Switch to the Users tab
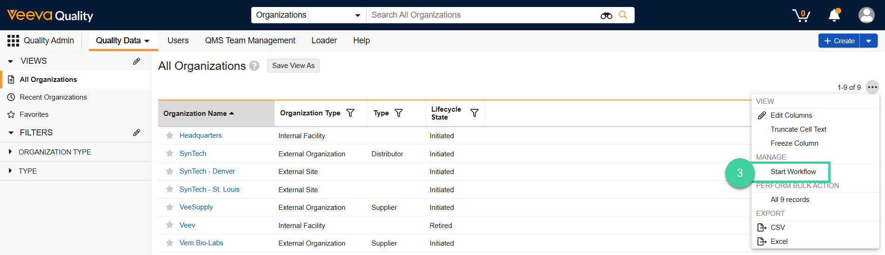 pos(178,40)
